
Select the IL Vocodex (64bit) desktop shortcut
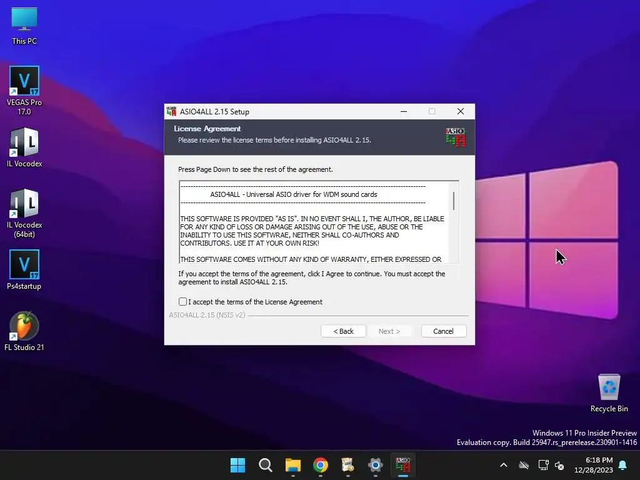(24, 214)
